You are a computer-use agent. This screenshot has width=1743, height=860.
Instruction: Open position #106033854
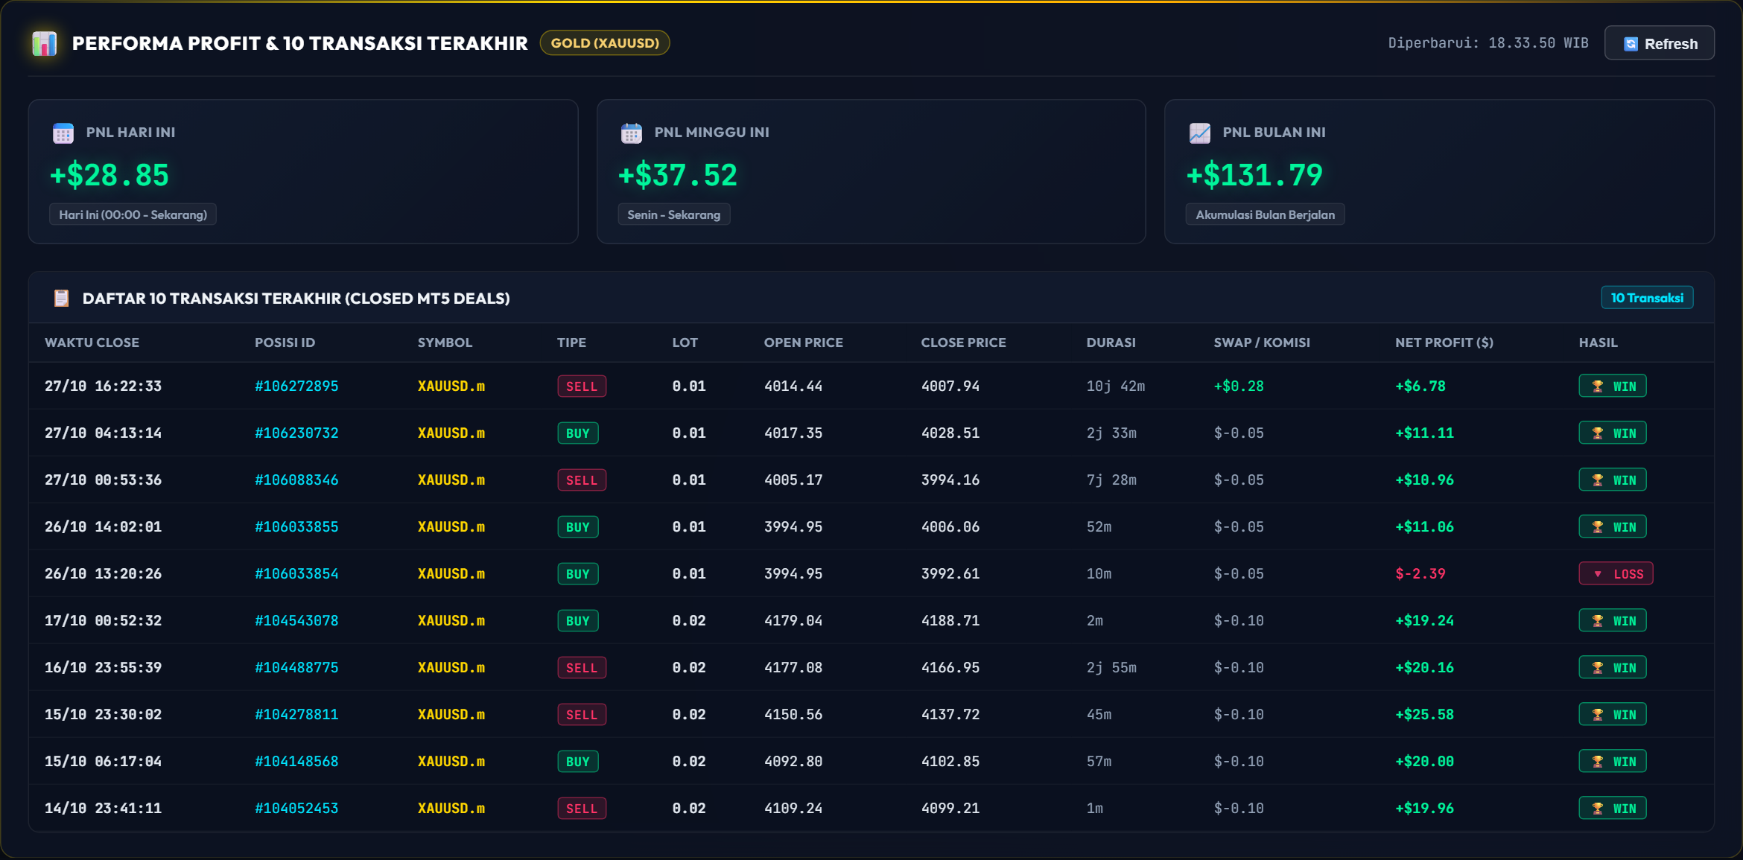click(296, 573)
